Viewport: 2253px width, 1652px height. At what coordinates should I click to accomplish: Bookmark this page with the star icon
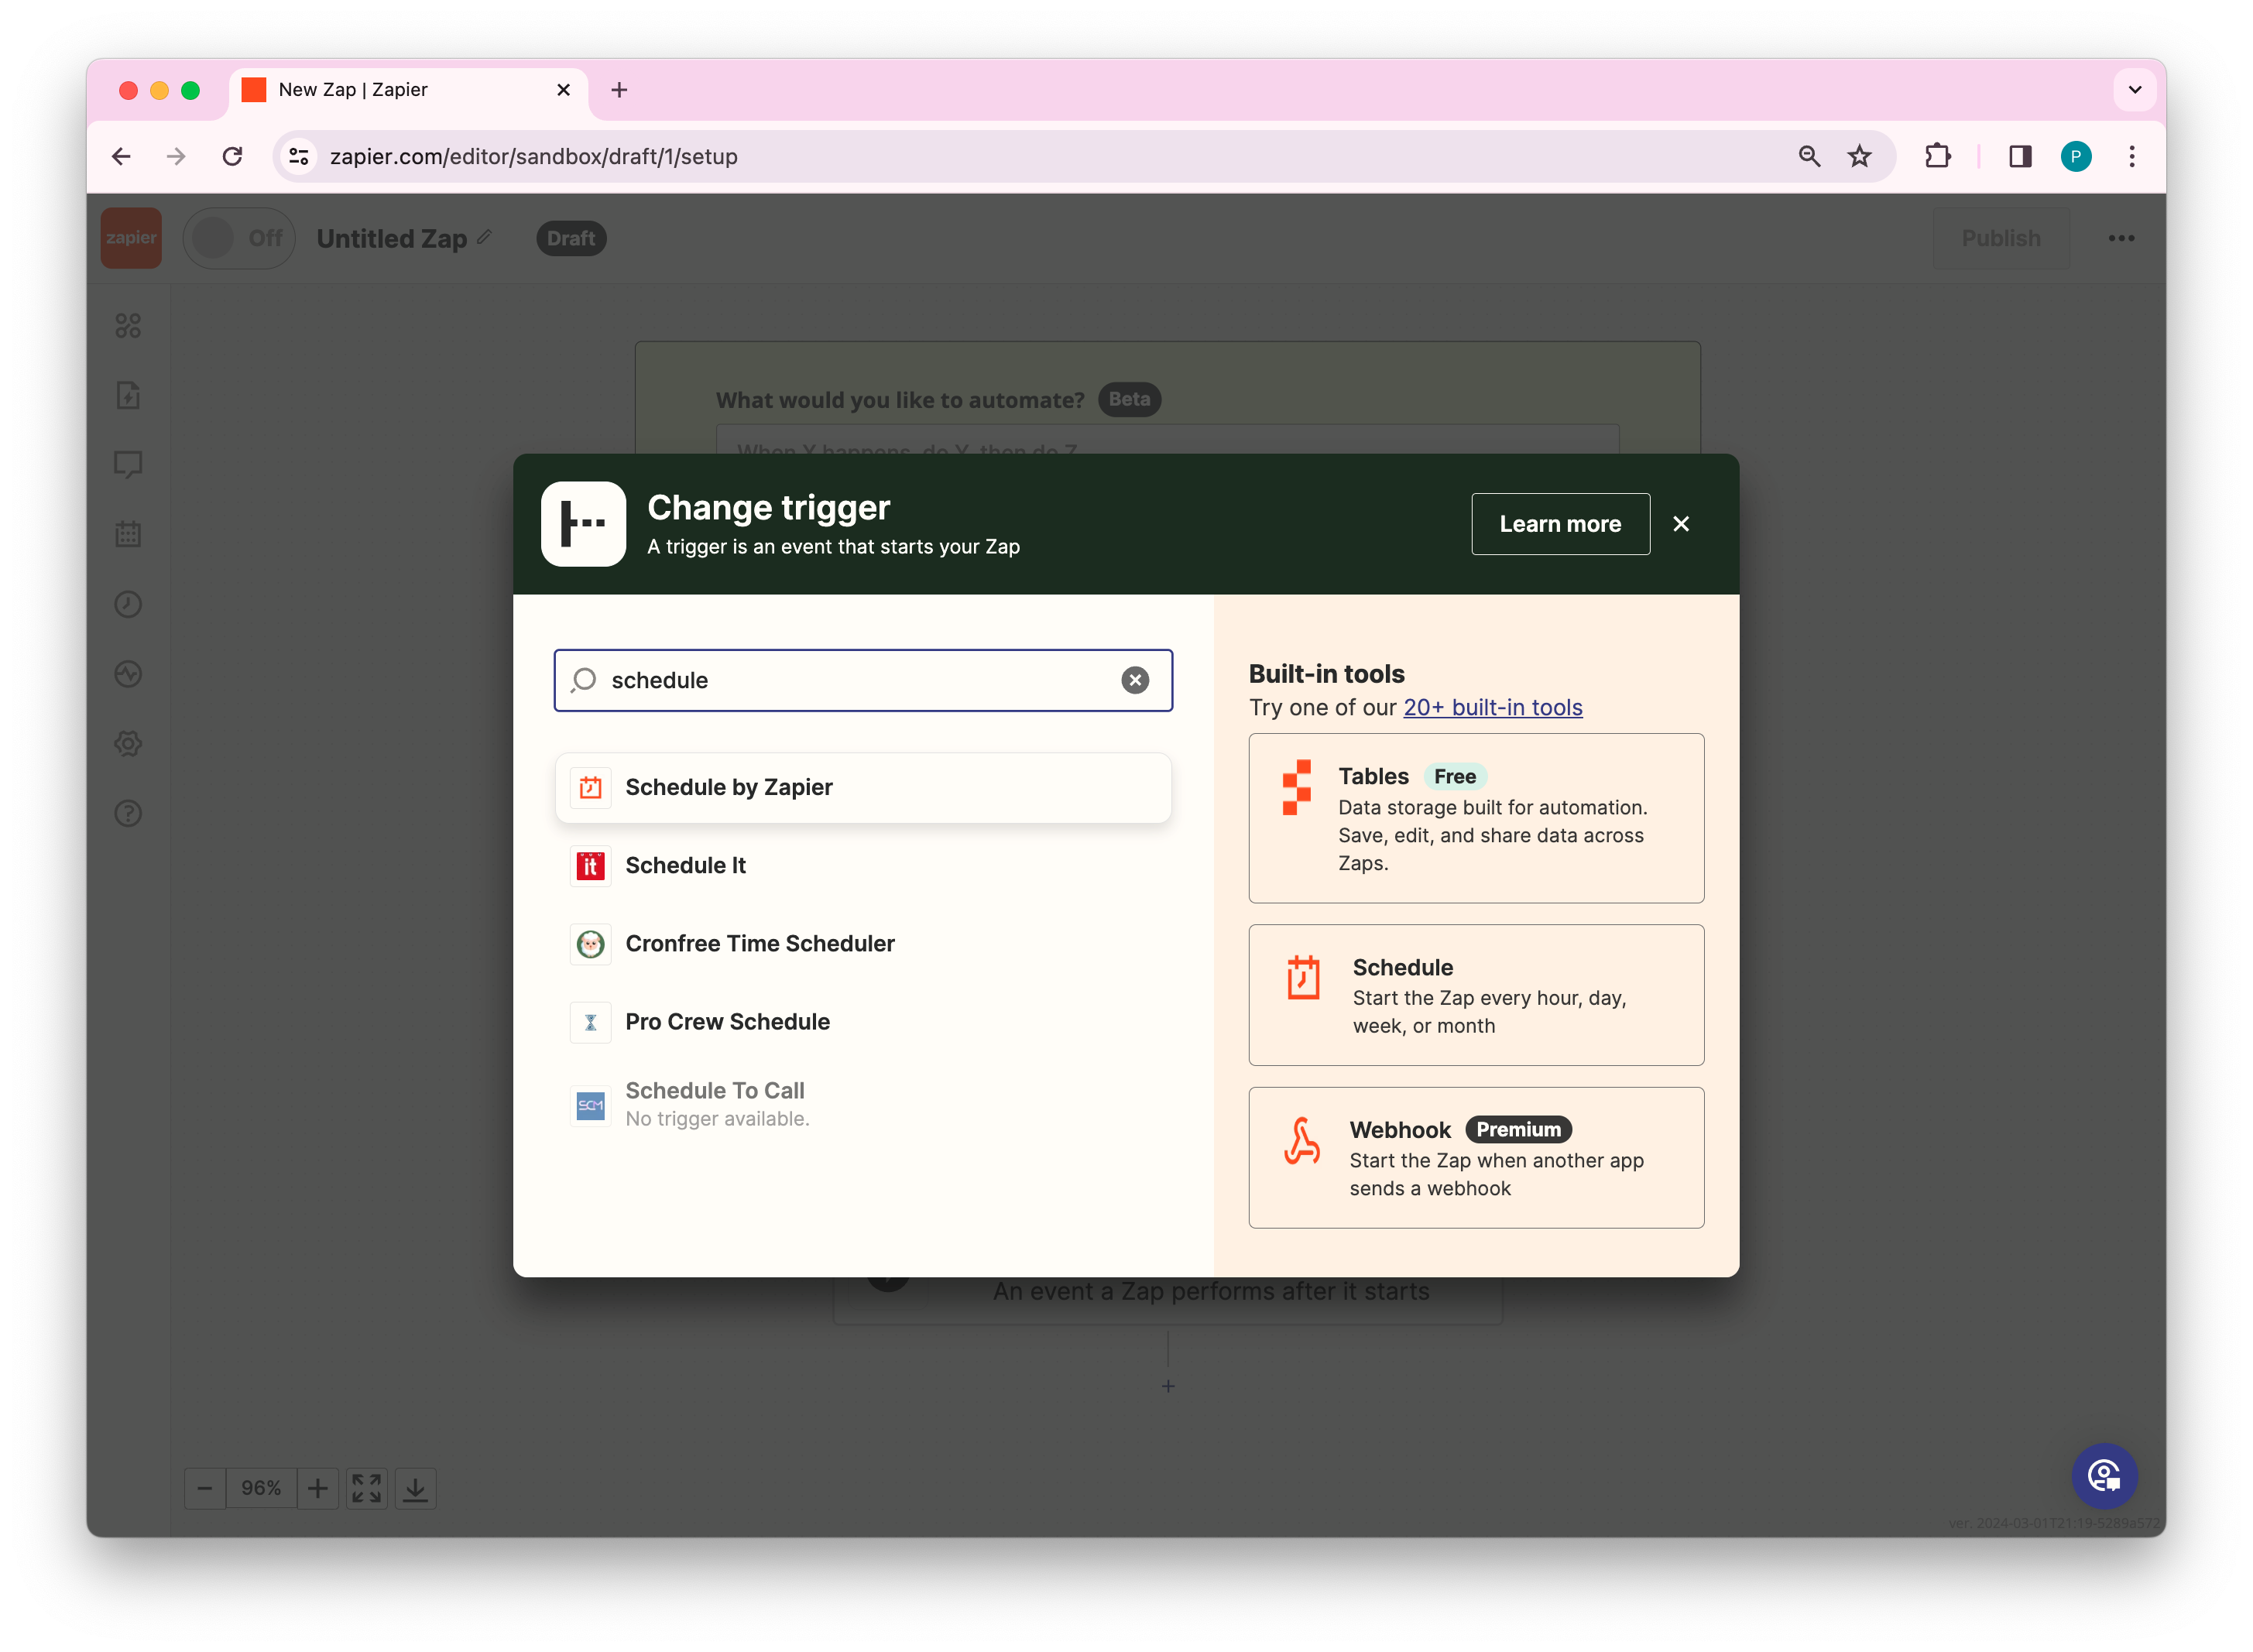click(x=1858, y=156)
